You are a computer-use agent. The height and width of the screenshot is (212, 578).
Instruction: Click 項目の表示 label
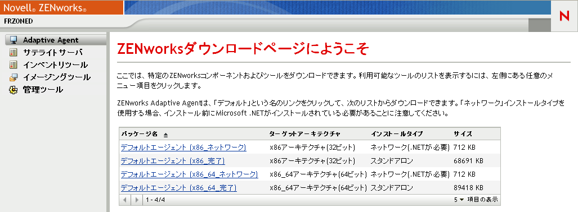[482, 200]
